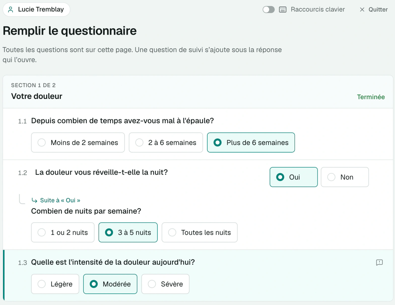This screenshot has width=395, height=305.
Task: Pick 3 à 5 nuits
Action: [x=128, y=232]
